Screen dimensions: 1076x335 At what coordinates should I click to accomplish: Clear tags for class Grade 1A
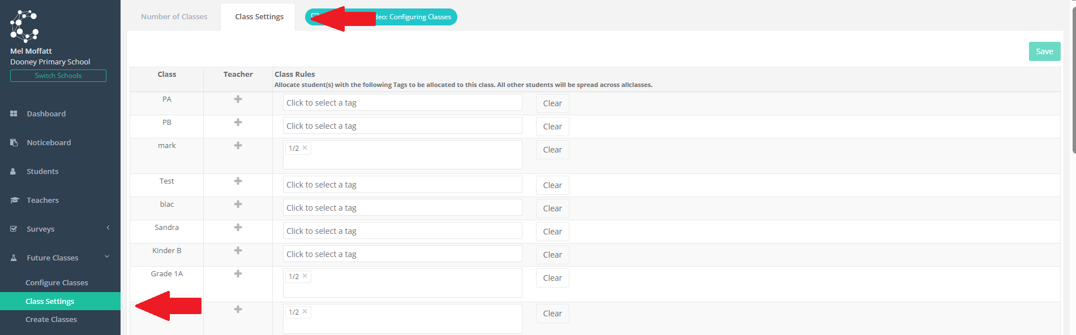click(x=552, y=278)
